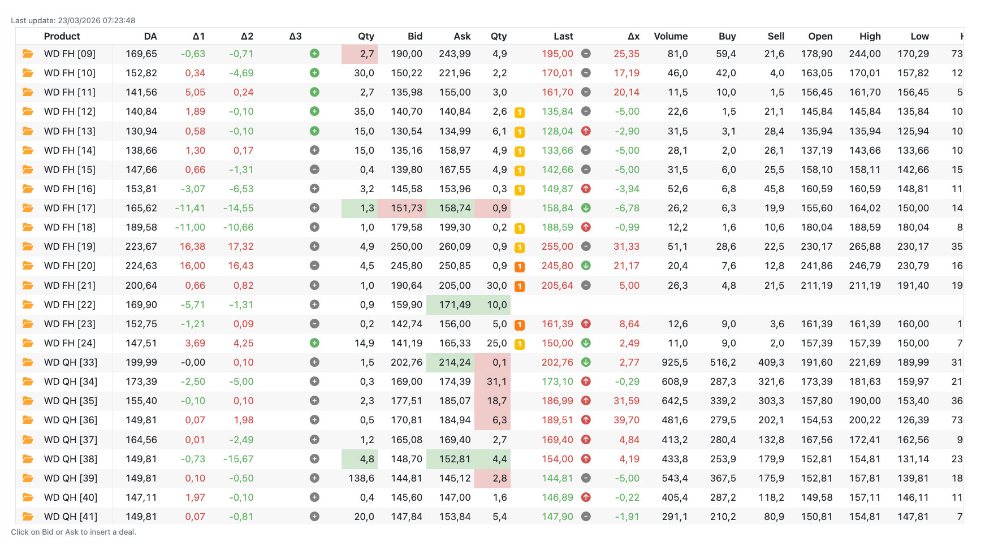Click green plus icon in WD FH [10] row

click(x=314, y=73)
